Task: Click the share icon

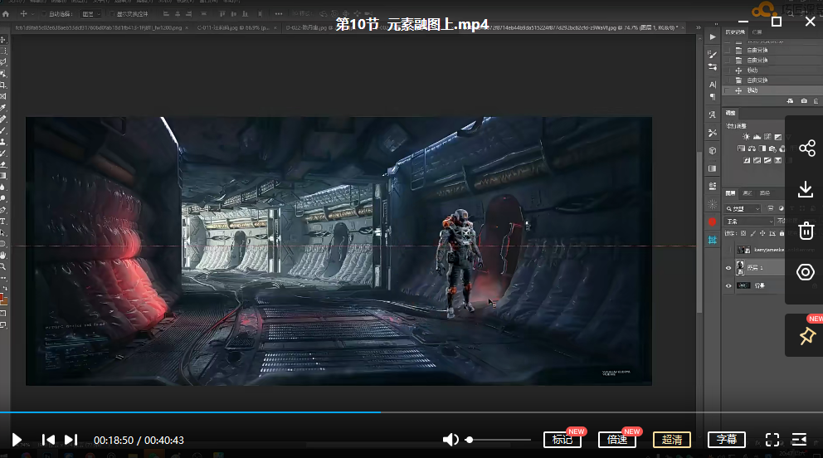Action: (x=806, y=149)
